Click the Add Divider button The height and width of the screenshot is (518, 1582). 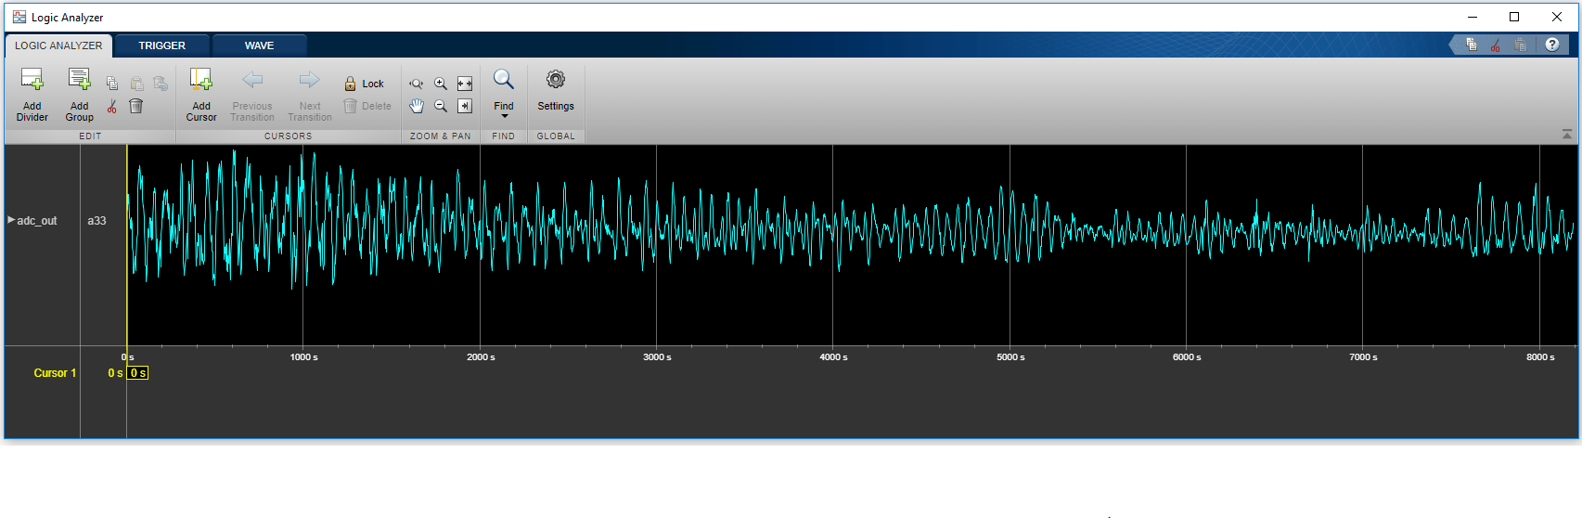(x=32, y=95)
